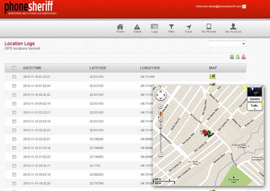Click the Location Logs heading
Image resolution: width=270 pixels, height=191 pixels.
20,43
